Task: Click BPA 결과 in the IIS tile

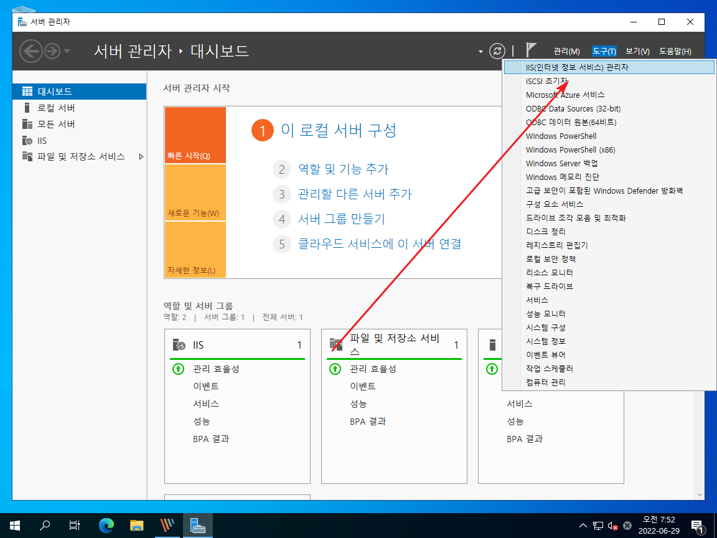Action: [211, 439]
